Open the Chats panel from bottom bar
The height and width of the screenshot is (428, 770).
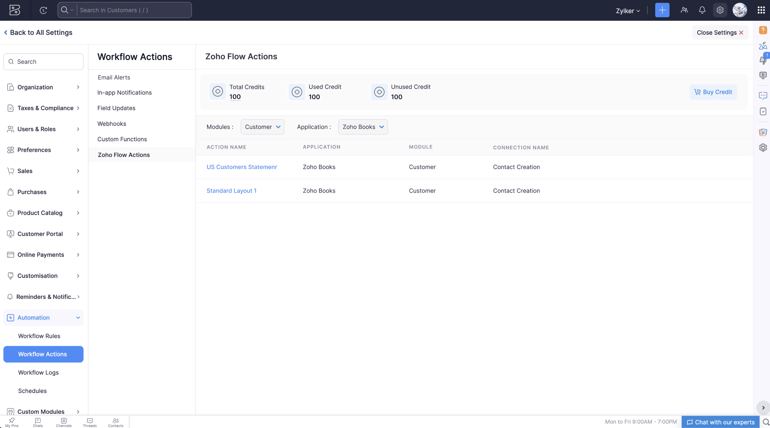point(38,422)
